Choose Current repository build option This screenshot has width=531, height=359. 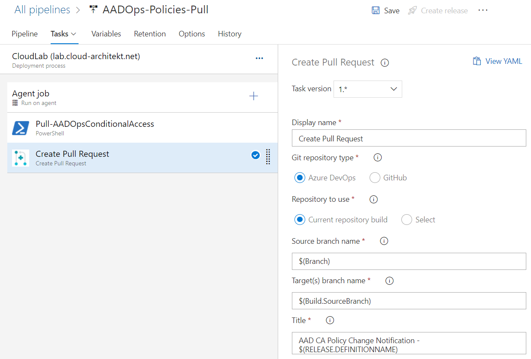click(300, 219)
